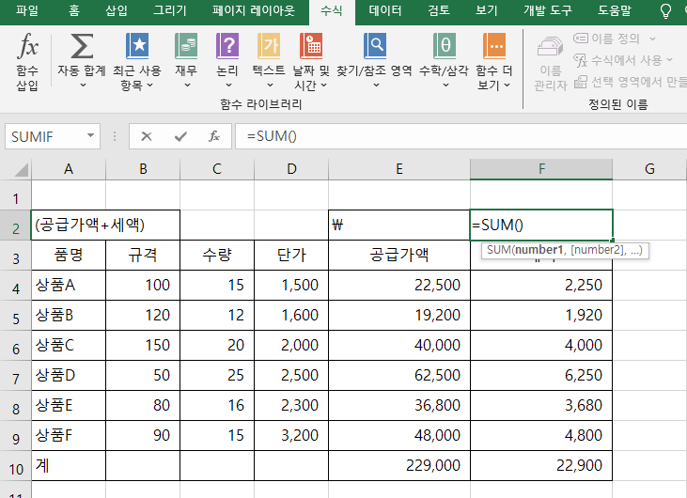This screenshot has height=498, width=687.
Task: Click the 계 total row label
Action: pos(69,466)
